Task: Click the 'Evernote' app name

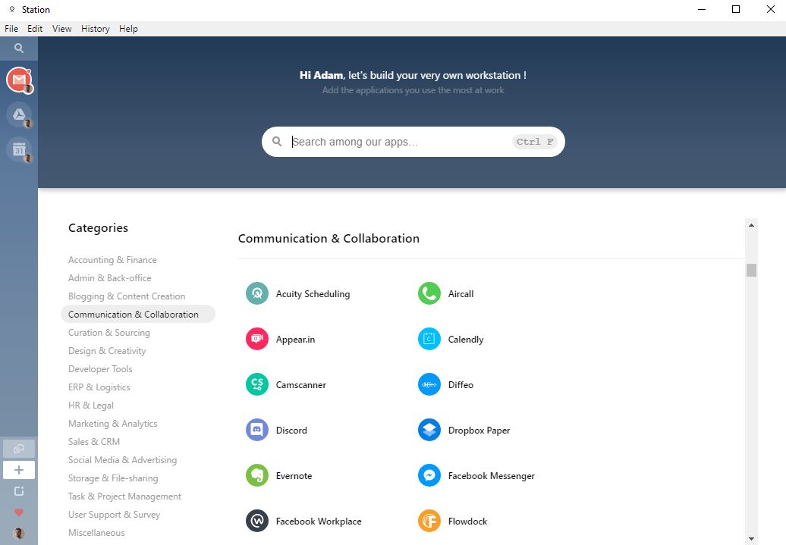Action: tap(294, 476)
